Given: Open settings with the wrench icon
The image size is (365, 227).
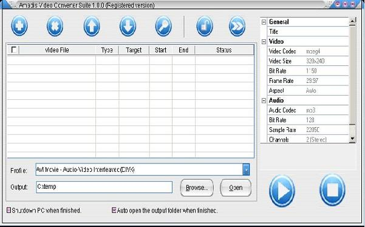Looking at the screenshot, I should (x=163, y=26).
